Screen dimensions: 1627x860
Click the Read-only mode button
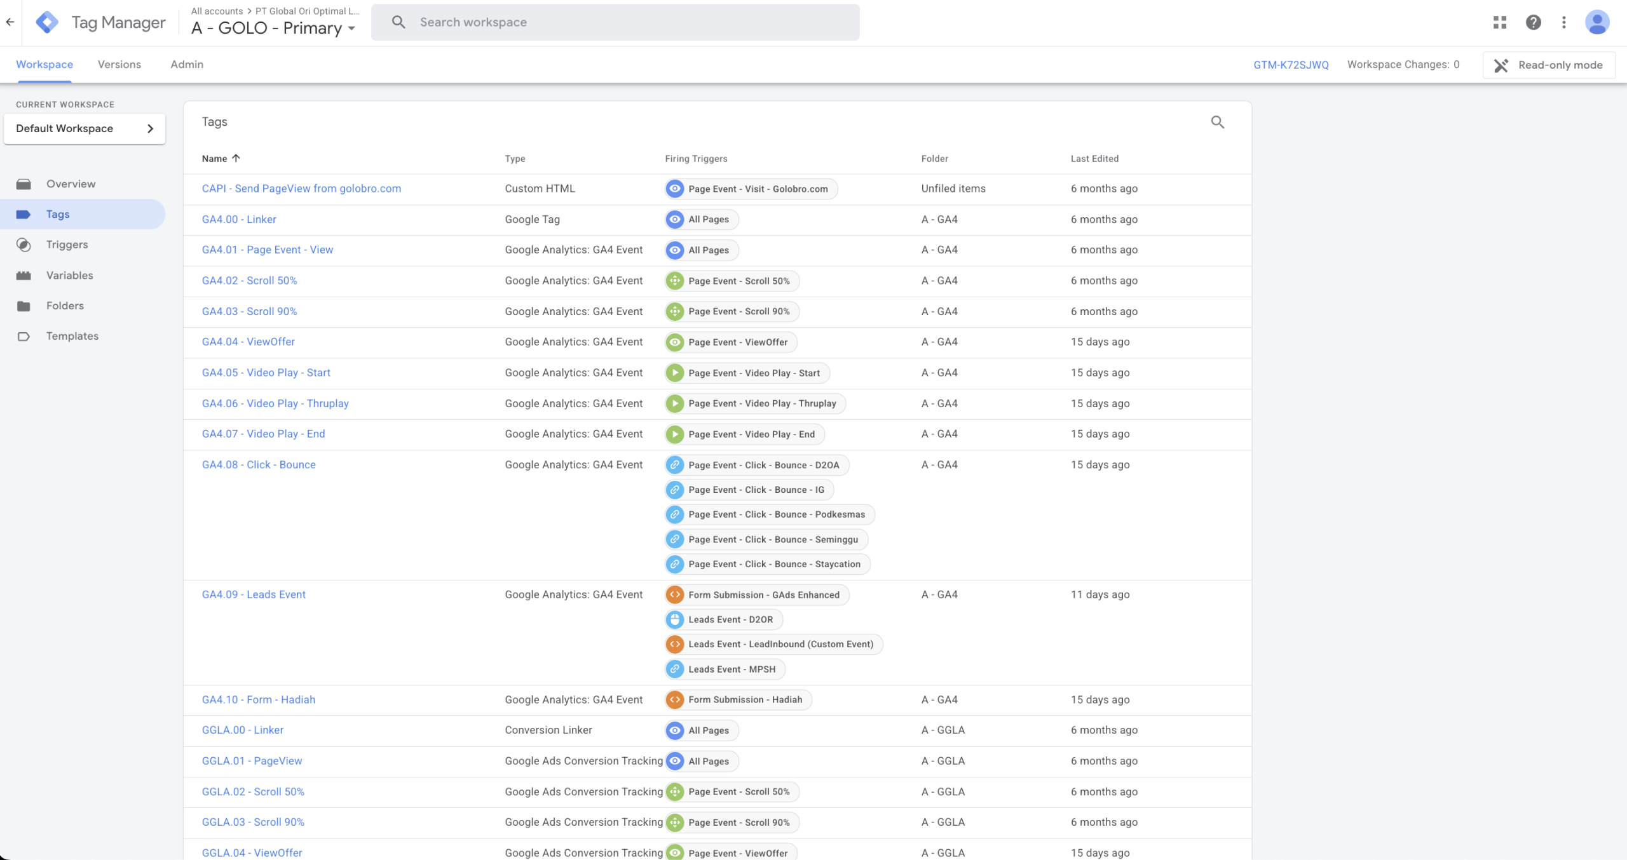(1549, 65)
